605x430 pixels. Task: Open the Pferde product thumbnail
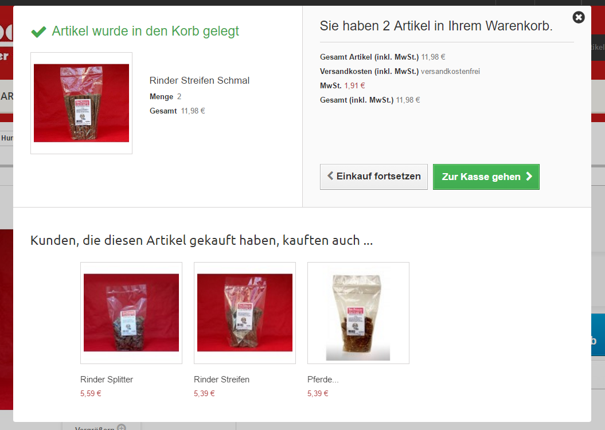pos(358,313)
